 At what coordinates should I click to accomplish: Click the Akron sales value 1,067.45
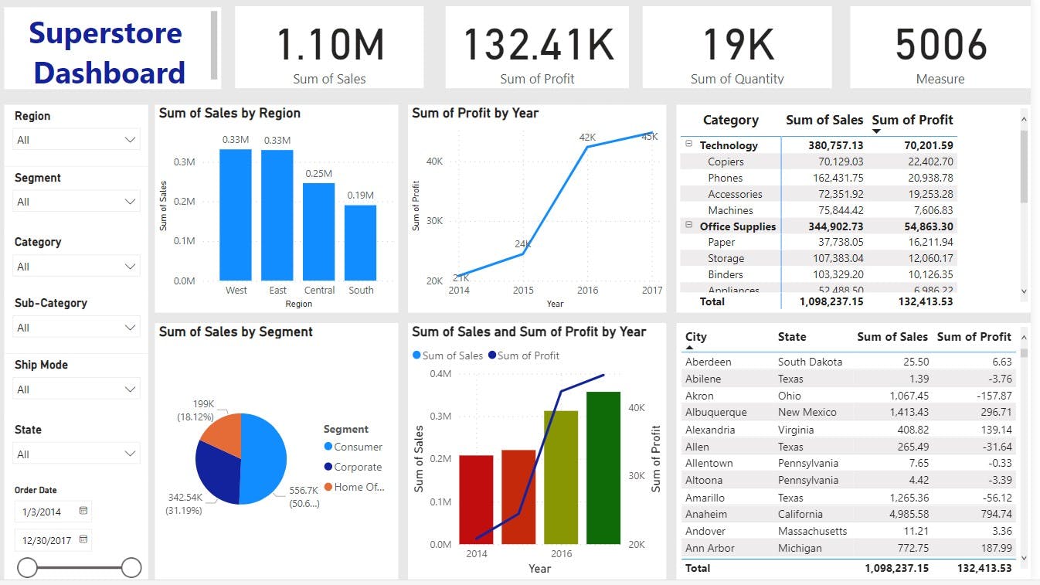pos(907,396)
